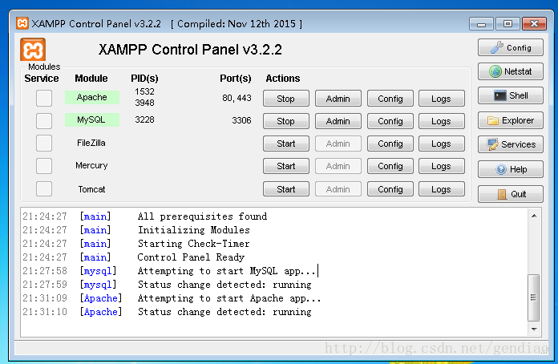Click log line 'Attempting to start Apache app...'
Screen dimensions: 558x364
pos(229,298)
